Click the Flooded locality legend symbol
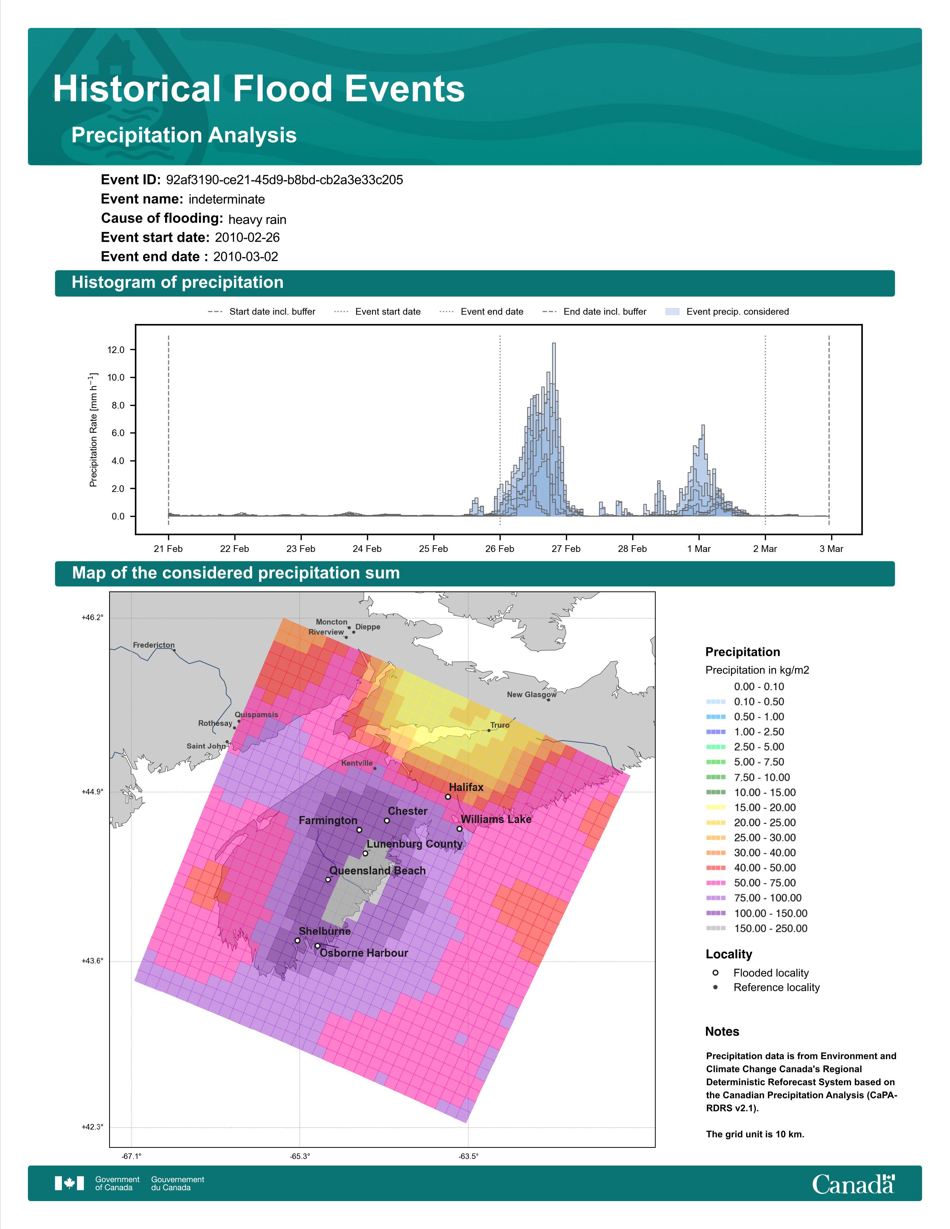This screenshot has height=1229, width=950. tap(715, 972)
